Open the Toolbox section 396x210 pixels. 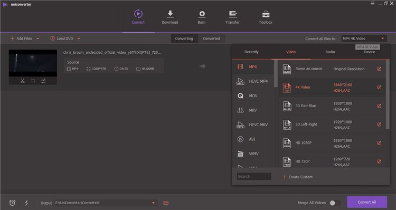[266, 17]
